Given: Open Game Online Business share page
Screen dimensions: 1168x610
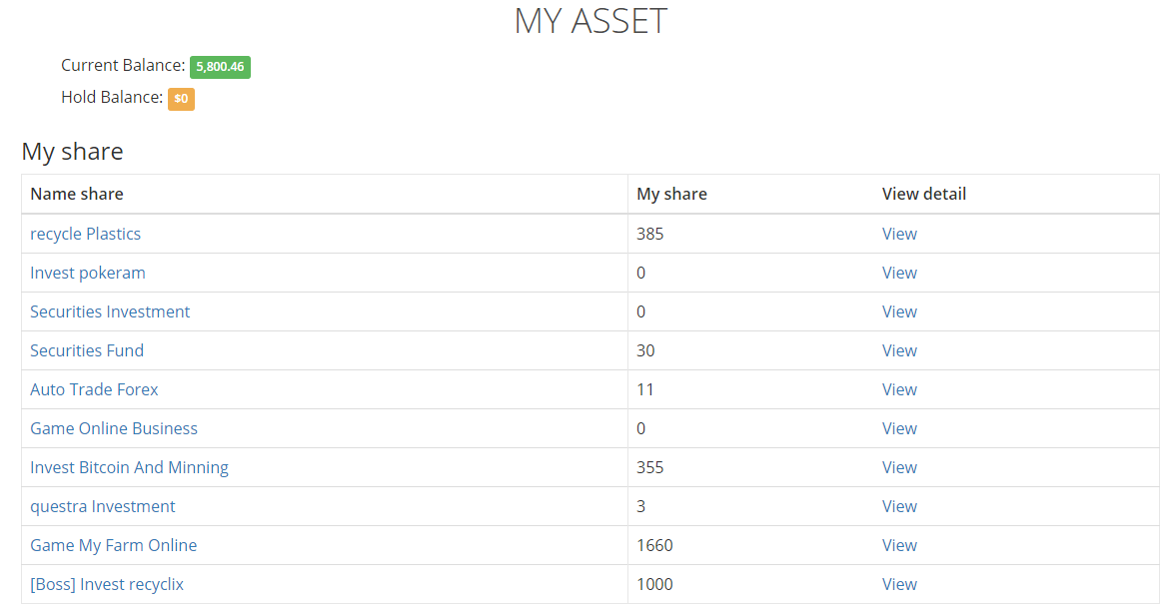Looking at the screenshot, I should pyautogui.click(x=114, y=428).
